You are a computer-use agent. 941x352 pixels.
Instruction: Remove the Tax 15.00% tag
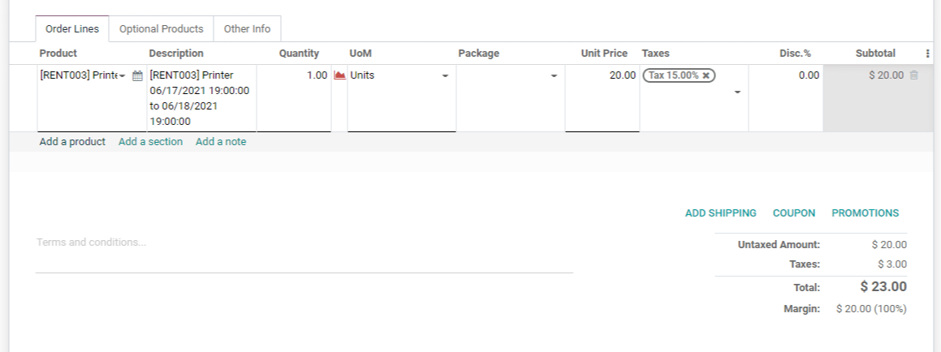[706, 75]
